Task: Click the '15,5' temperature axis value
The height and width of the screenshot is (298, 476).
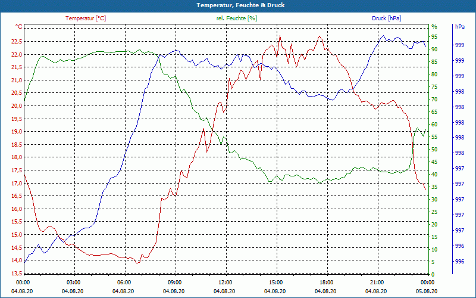Action: 17,222
